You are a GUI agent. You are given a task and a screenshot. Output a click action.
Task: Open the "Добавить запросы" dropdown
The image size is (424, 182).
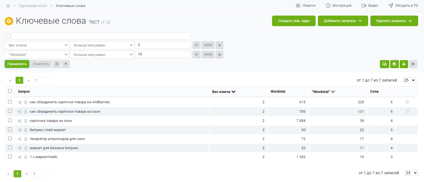pos(343,21)
